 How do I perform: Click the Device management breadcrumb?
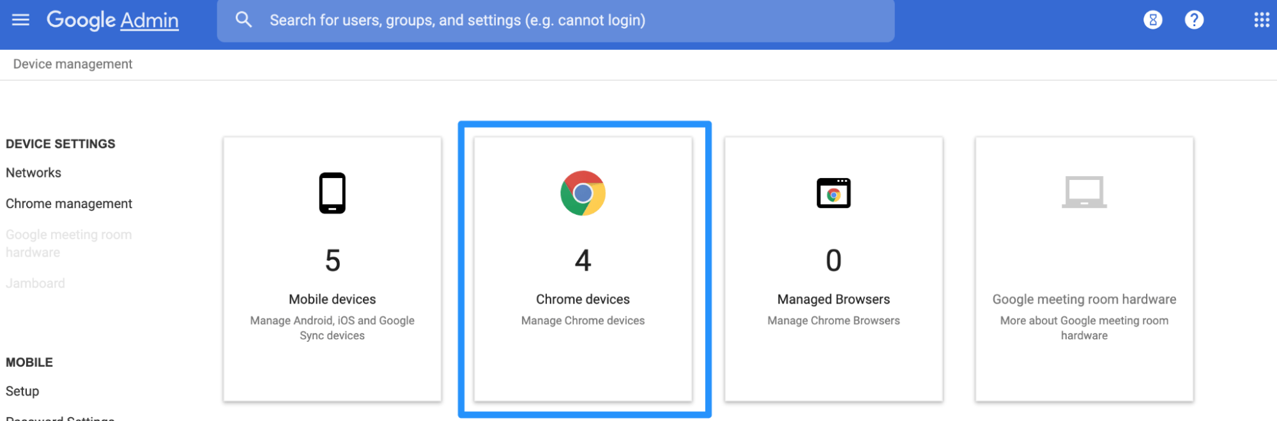click(73, 64)
